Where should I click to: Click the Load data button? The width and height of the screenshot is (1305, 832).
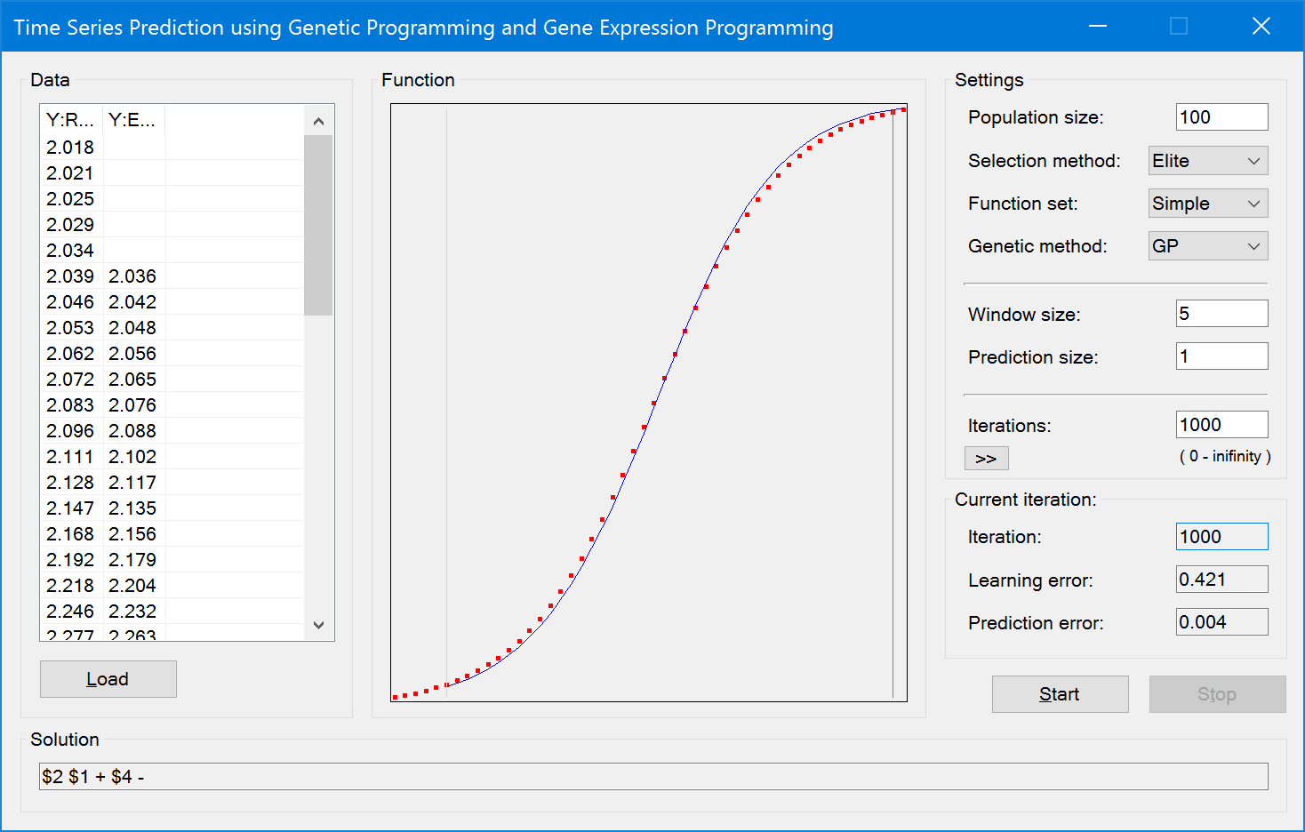coord(108,679)
